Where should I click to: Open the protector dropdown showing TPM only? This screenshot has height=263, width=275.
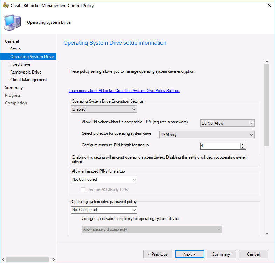(x=207, y=135)
